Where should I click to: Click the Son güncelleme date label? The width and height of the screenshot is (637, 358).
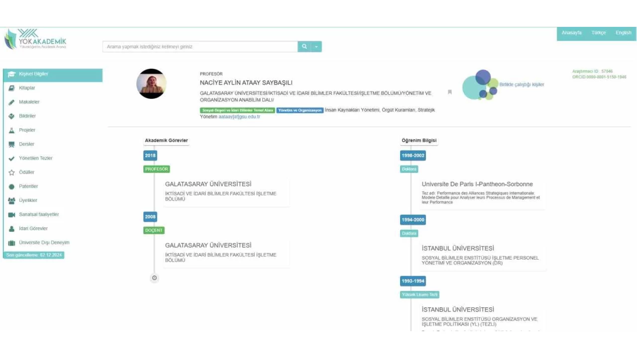pyautogui.click(x=33, y=255)
